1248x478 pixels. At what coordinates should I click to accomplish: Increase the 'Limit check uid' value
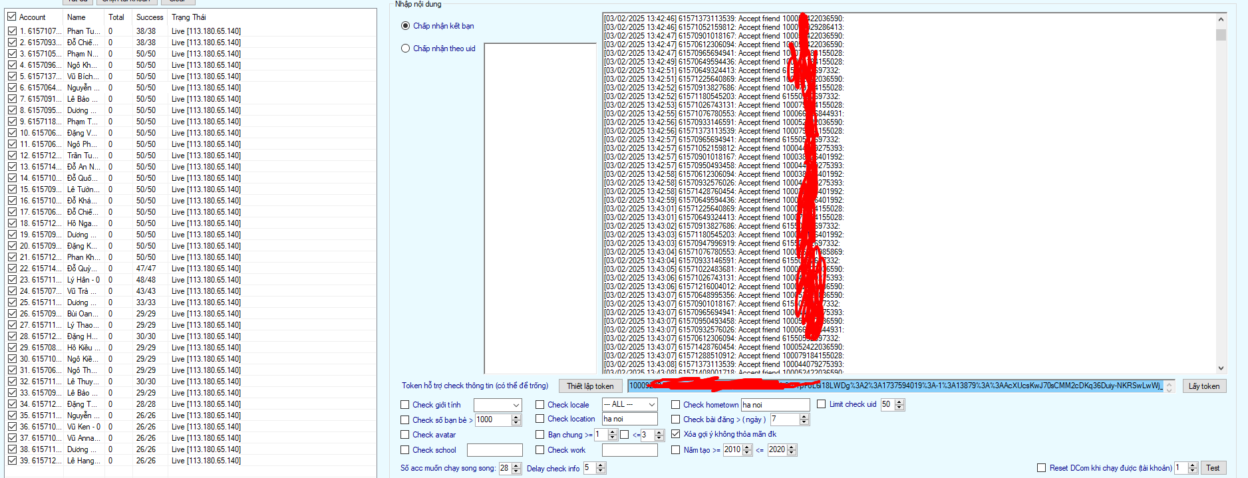[899, 402]
